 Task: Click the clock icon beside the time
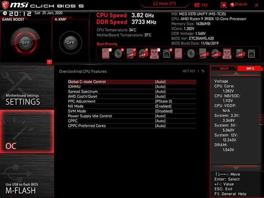pyautogui.click(x=5, y=13)
